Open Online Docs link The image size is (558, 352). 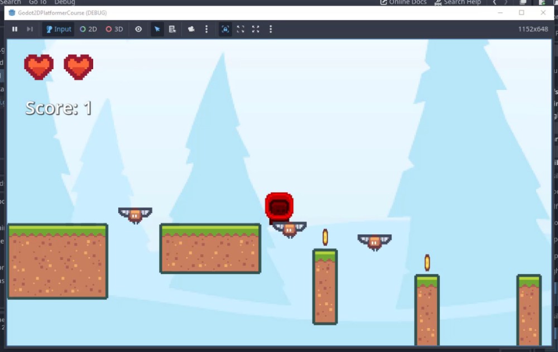[x=403, y=2]
